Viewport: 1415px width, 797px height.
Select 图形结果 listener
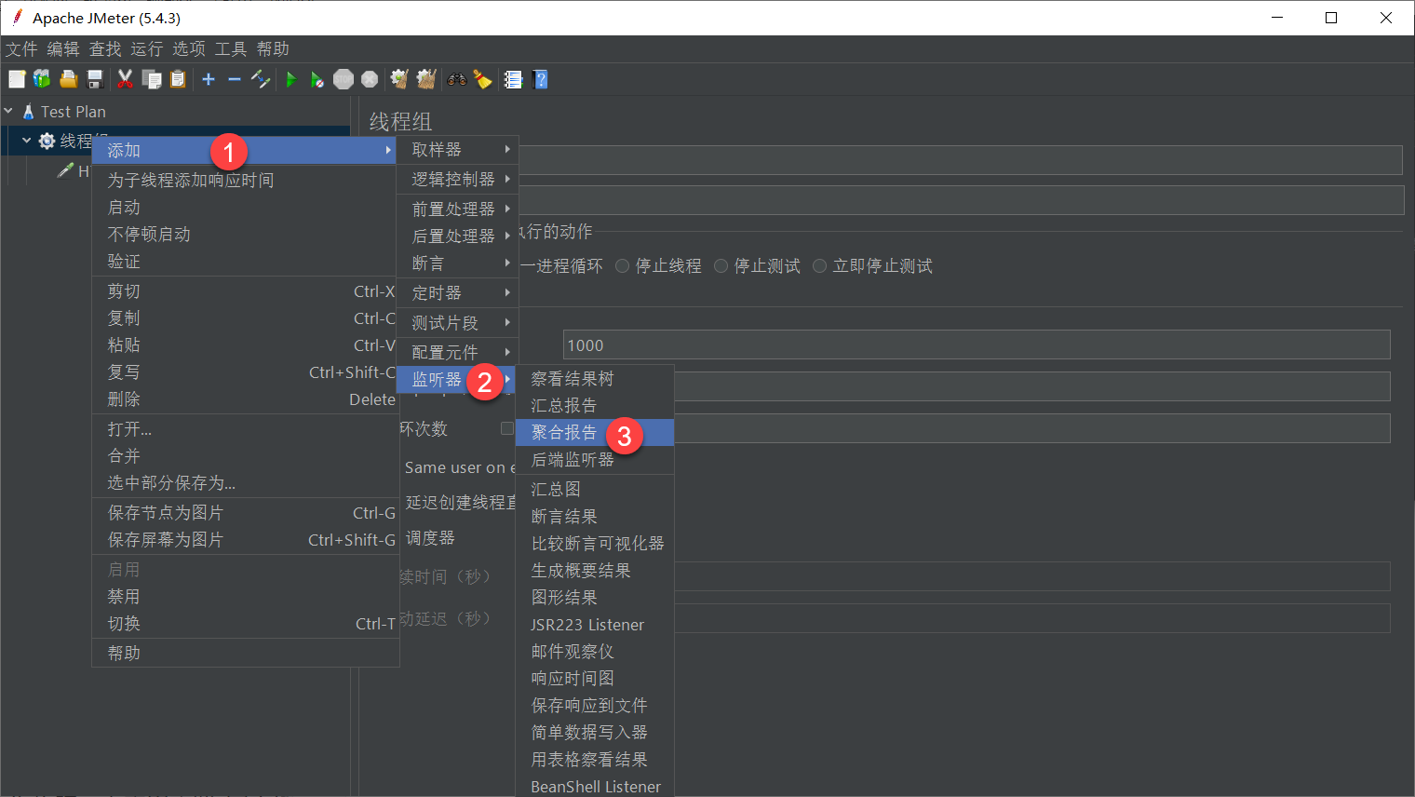595,598
